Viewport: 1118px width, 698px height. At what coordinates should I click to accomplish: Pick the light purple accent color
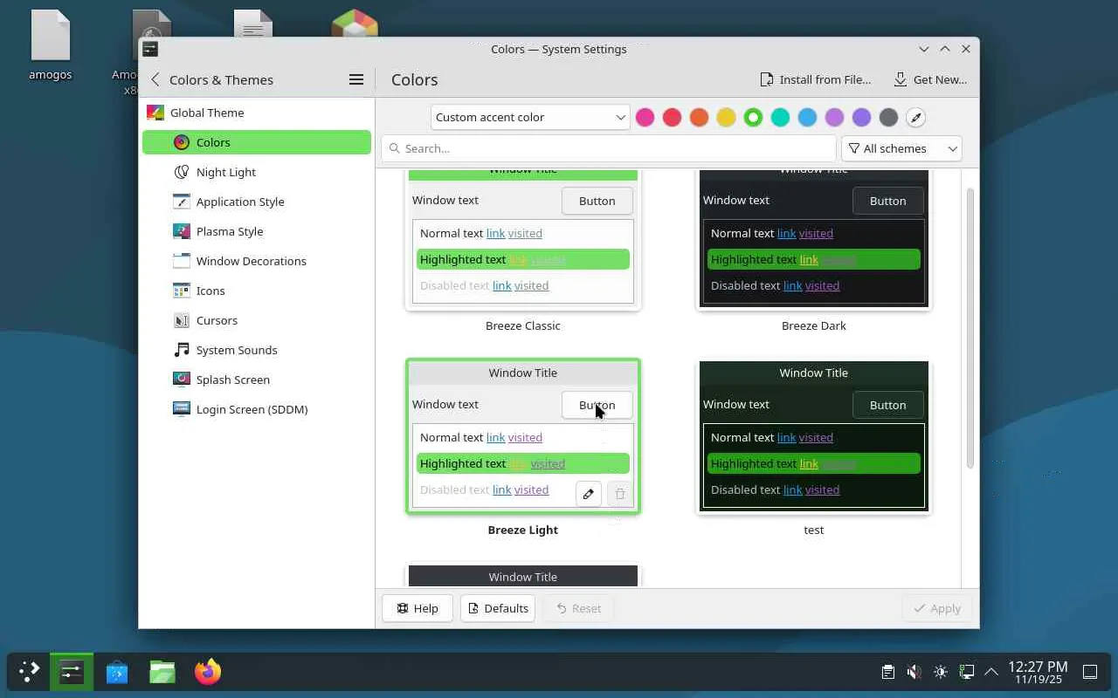click(x=834, y=117)
